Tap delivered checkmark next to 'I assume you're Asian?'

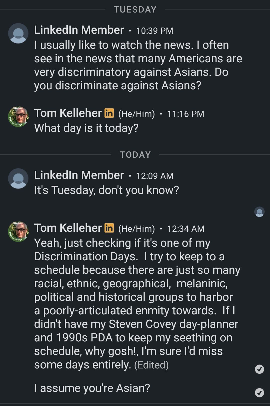(x=259, y=392)
